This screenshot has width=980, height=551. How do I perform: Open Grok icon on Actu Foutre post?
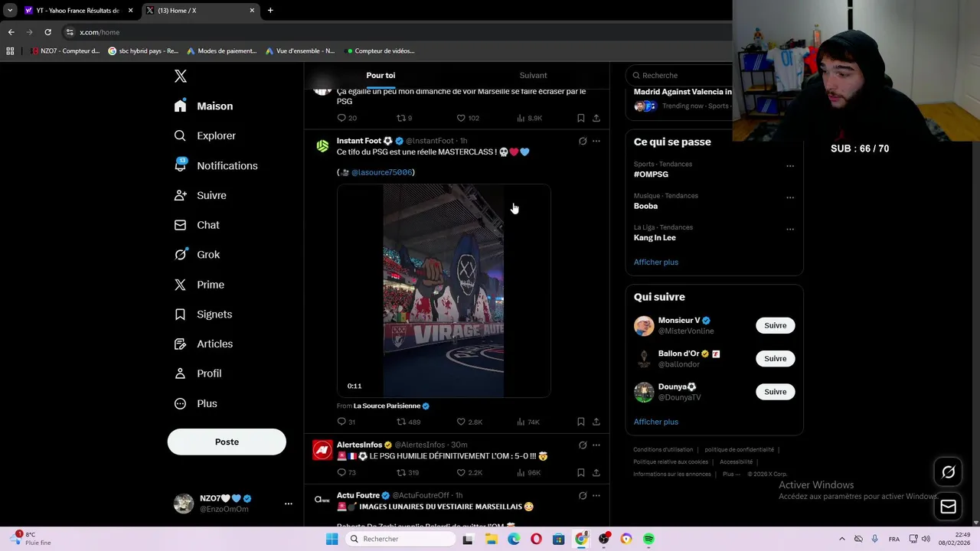click(582, 495)
